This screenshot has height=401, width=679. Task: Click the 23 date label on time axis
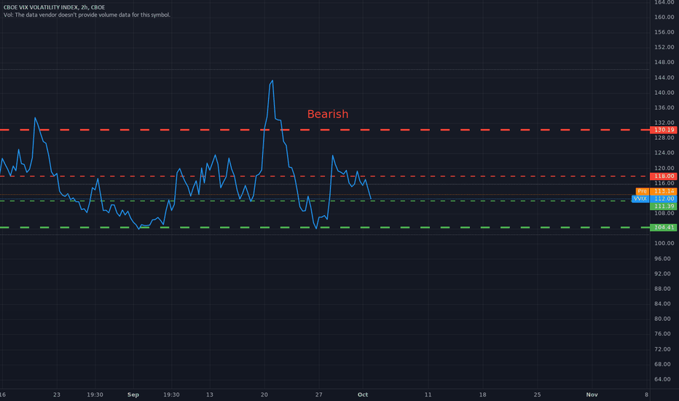click(57, 394)
